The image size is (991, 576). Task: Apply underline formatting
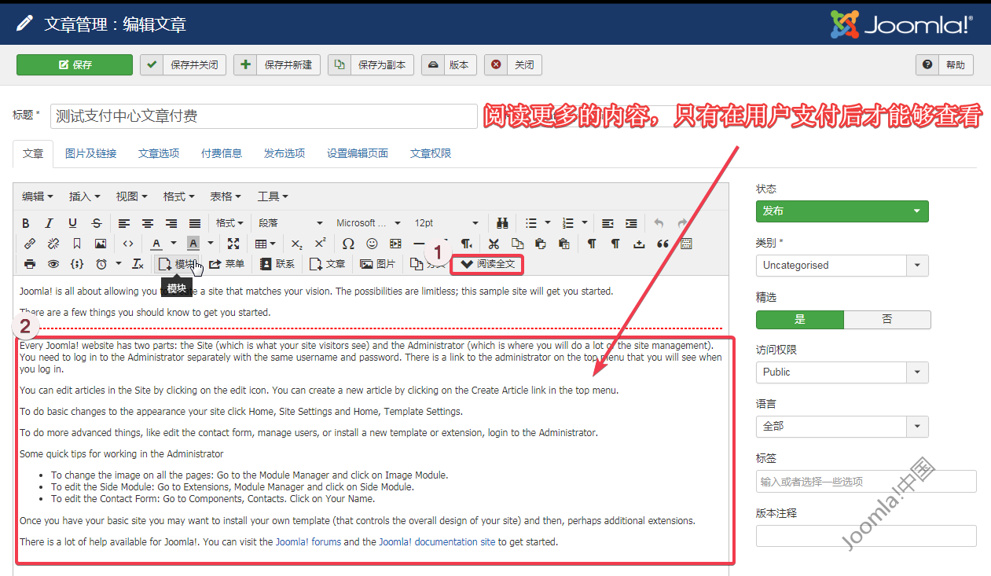pyautogui.click(x=73, y=223)
